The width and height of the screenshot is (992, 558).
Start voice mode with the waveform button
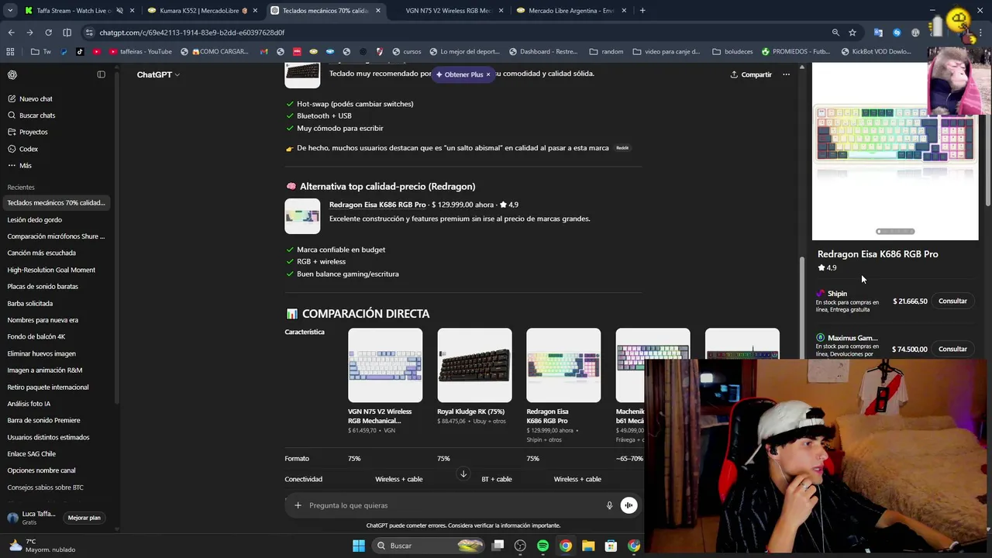click(x=629, y=505)
